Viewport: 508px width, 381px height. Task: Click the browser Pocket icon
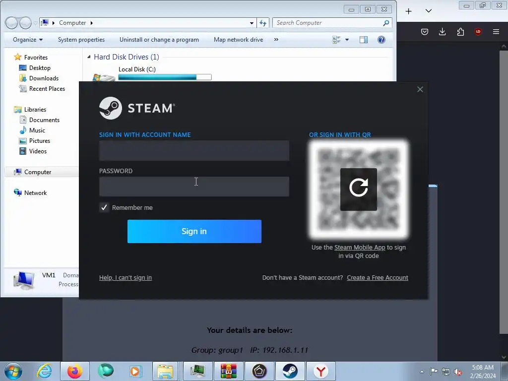425,32
